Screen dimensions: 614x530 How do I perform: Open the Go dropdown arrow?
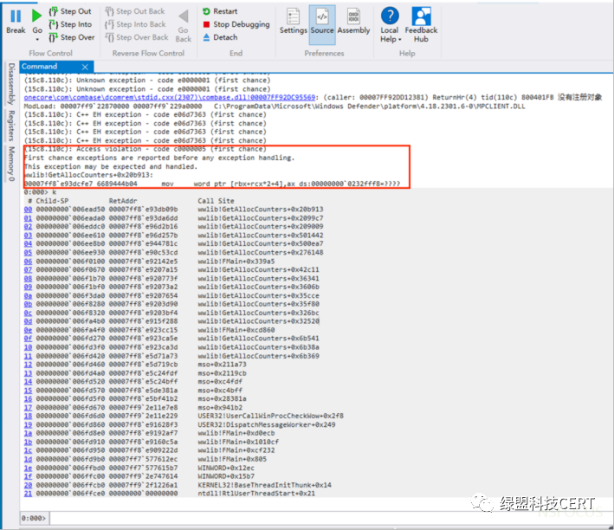tap(37, 40)
